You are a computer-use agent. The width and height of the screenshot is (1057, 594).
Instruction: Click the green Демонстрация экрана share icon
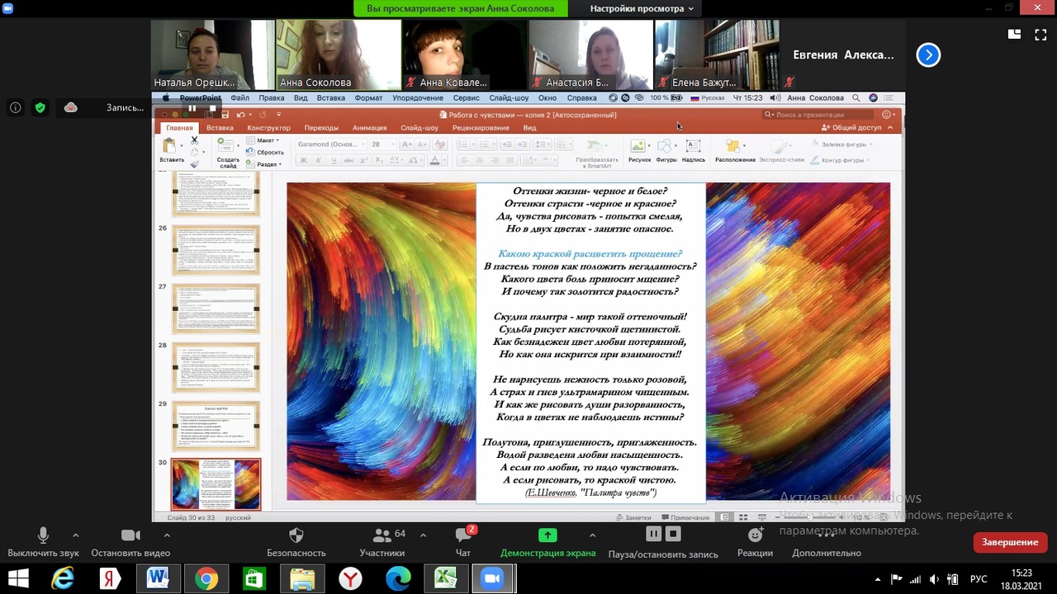pyautogui.click(x=547, y=535)
